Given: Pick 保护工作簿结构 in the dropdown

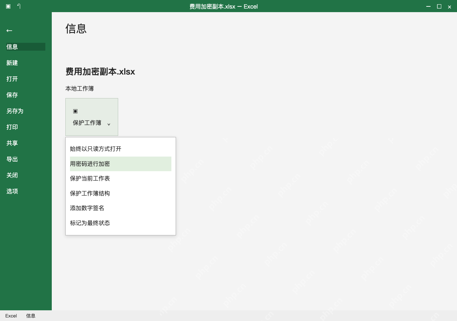Looking at the screenshot, I should (121, 193).
